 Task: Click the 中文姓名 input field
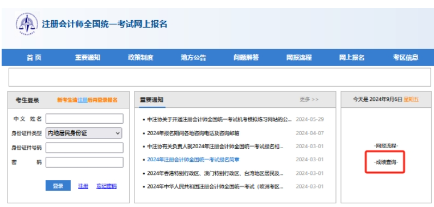tap(84, 119)
